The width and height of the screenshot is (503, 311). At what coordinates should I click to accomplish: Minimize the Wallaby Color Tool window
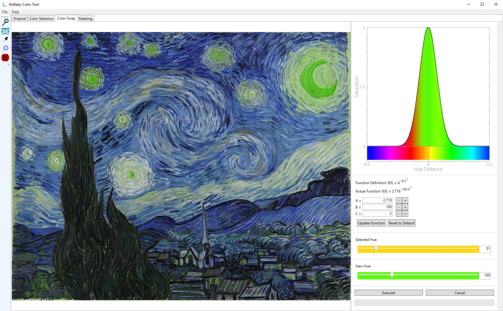point(469,4)
